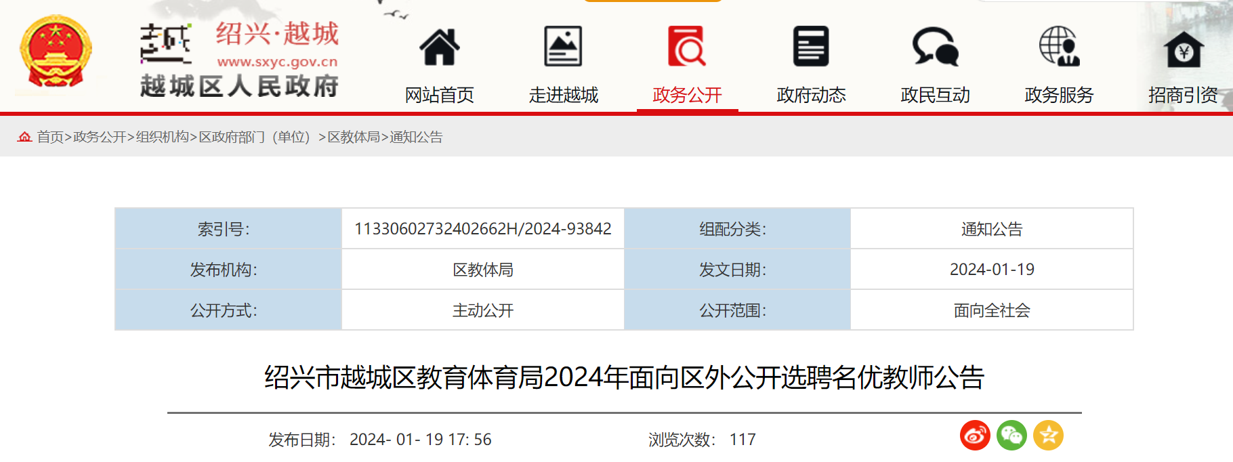Share to QQ Zone star icon
This screenshot has height=462, width=1233.
tap(1048, 436)
